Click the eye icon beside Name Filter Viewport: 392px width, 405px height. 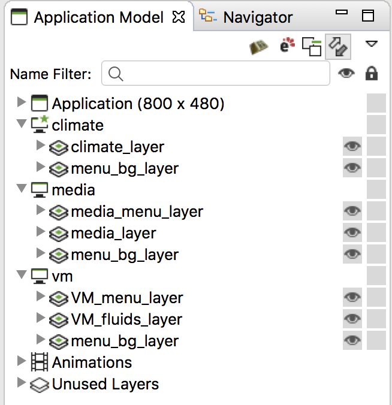click(346, 73)
